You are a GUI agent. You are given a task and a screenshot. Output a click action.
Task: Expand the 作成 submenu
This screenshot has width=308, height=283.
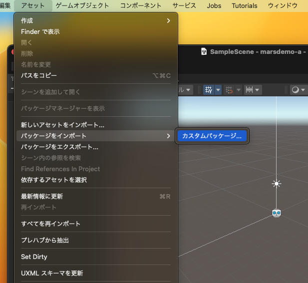pos(96,20)
